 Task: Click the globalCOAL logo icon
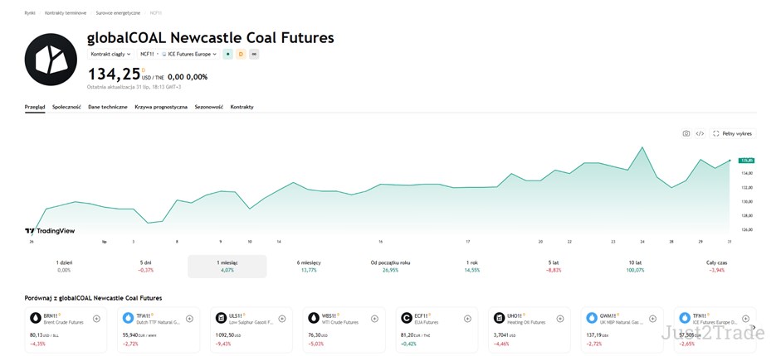coord(51,60)
